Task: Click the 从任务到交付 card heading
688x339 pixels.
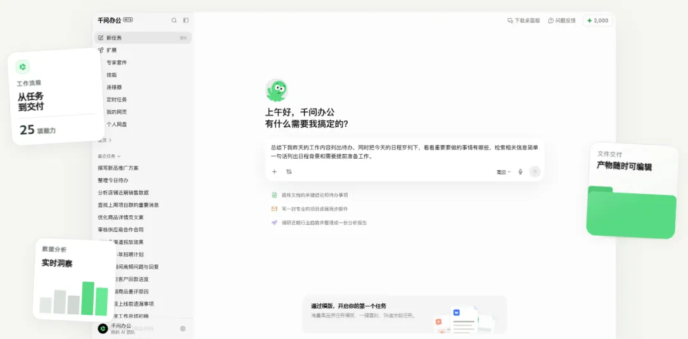Action: tap(31, 101)
